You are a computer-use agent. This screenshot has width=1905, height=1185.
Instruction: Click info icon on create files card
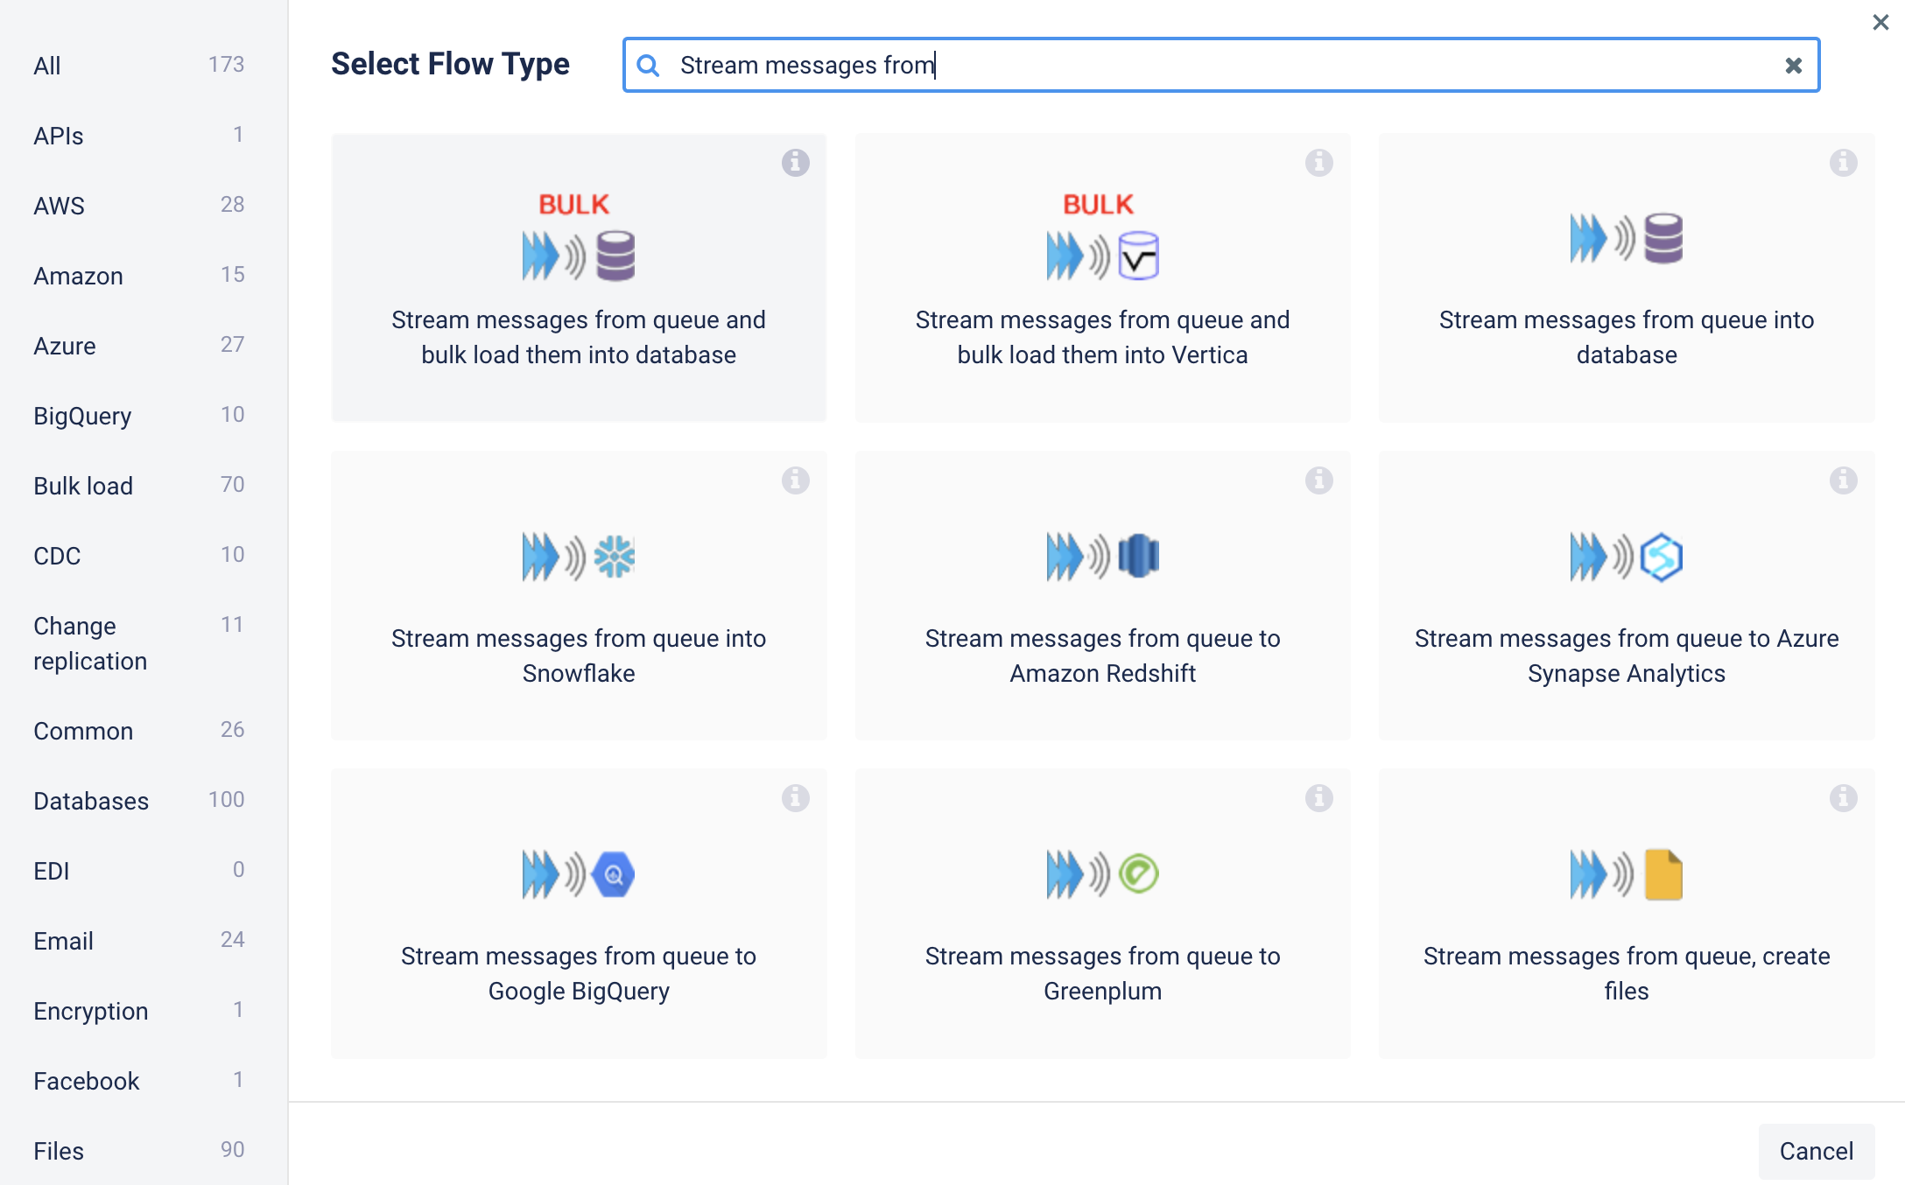click(1843, 798)
